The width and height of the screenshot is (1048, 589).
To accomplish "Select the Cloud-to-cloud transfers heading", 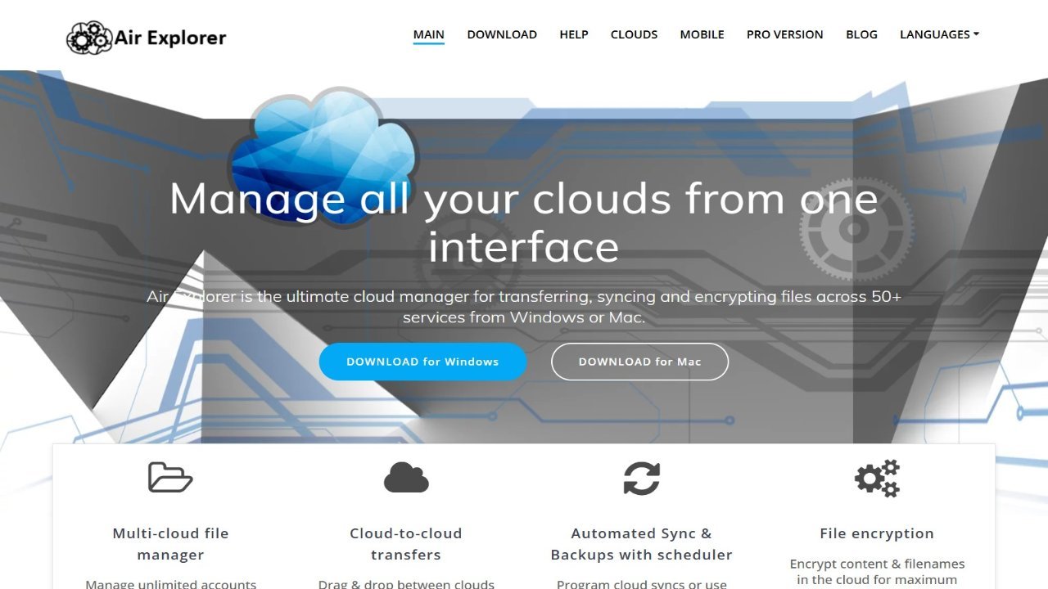I will [406, 544].
